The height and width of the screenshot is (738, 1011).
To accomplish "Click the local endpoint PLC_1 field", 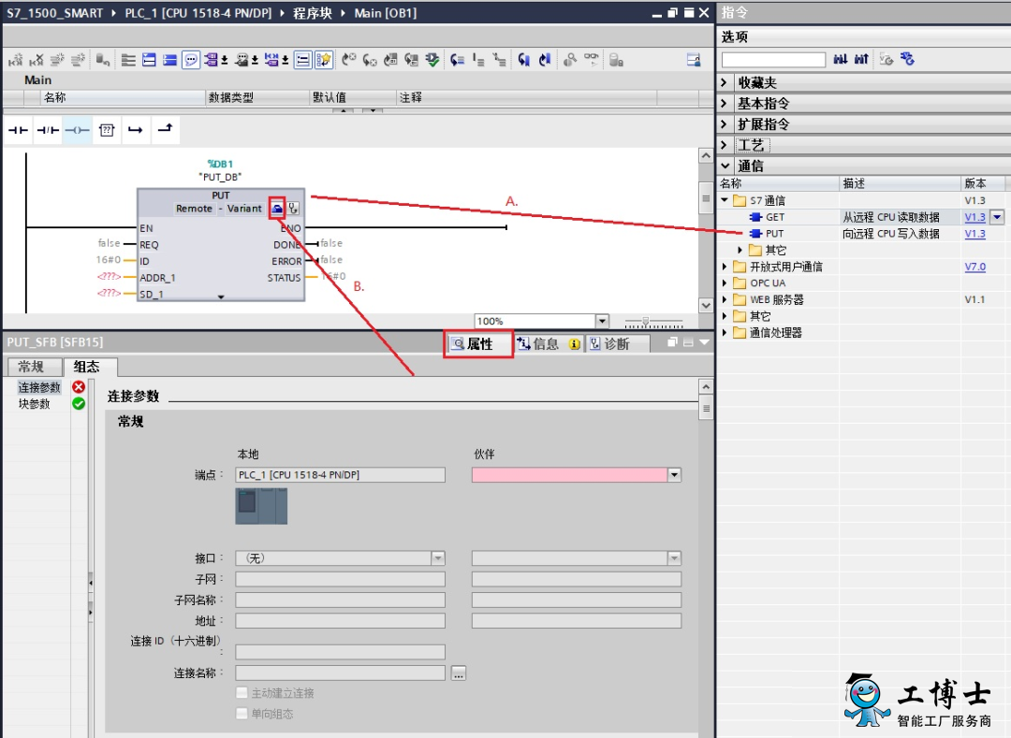I will point(341,474).
